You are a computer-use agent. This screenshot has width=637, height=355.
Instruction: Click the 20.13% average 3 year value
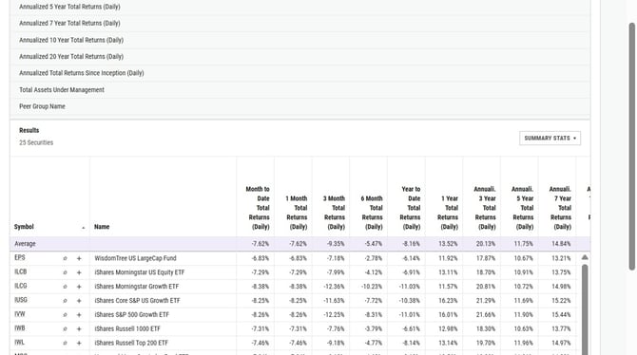[x=486, y=244]
